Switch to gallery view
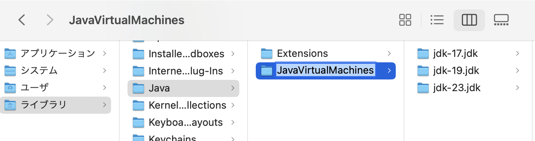 tap(501, 20)
